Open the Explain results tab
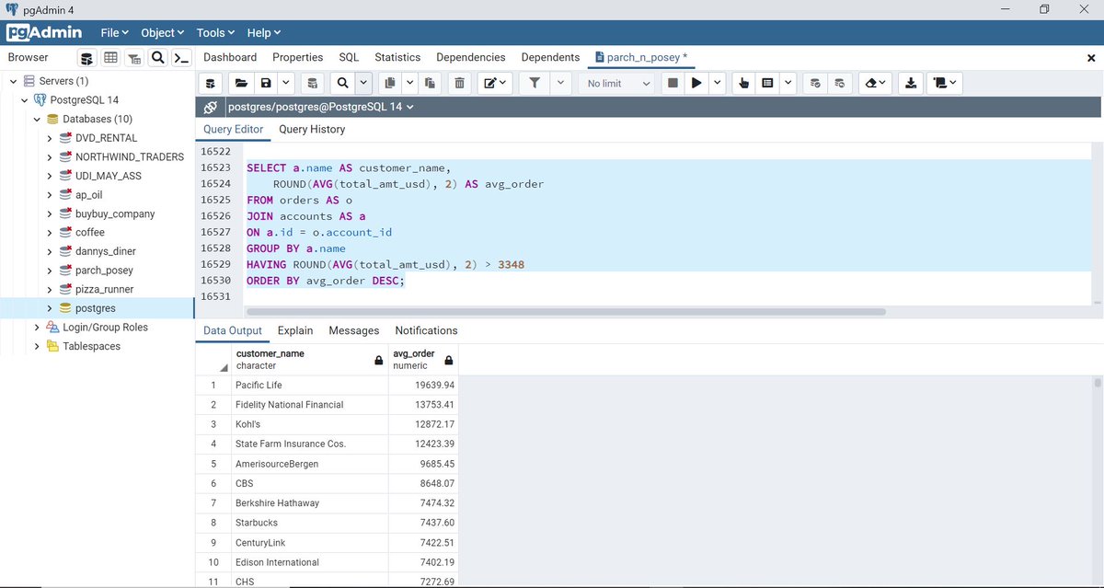The height and width of the screenshot is (588, 1104). [x=295, y=330]
